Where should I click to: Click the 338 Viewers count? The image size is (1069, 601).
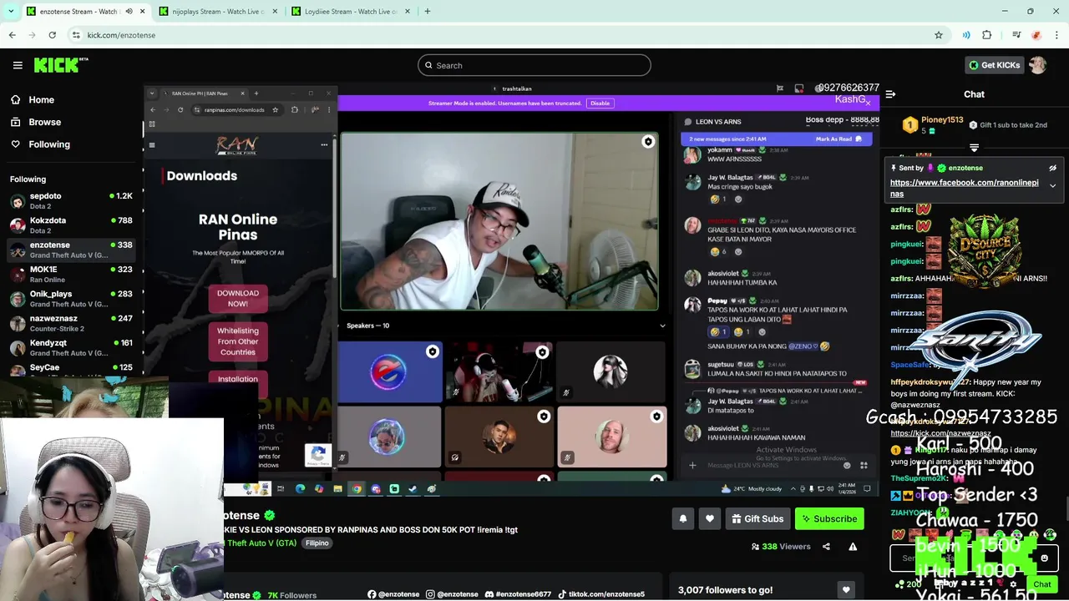point(781,547)
